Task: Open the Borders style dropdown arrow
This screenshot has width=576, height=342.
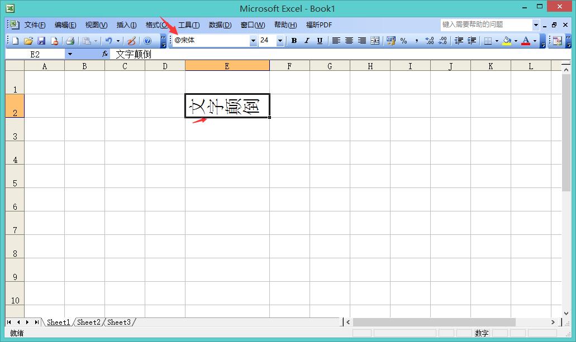Action: [497, 41]
